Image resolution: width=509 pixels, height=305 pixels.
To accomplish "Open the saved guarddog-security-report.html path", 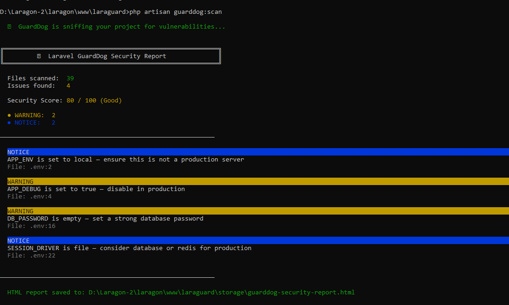I will 221,293.
